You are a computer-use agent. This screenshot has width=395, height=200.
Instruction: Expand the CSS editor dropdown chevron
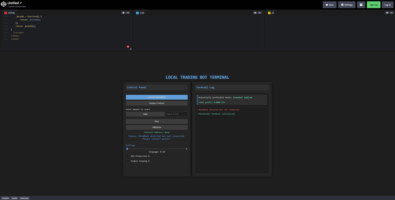click(260, 13)
